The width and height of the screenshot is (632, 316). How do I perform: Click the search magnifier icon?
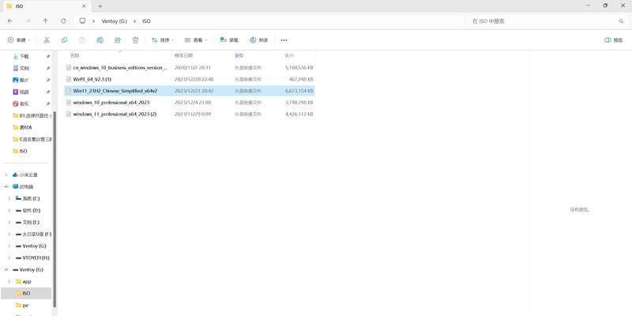click(621, 21)
